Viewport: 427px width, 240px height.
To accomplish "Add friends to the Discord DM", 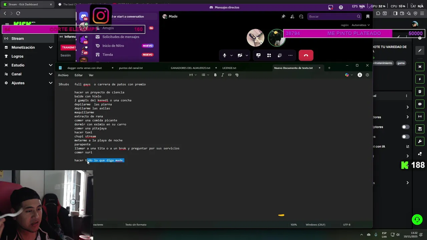I will pos(292,16).
